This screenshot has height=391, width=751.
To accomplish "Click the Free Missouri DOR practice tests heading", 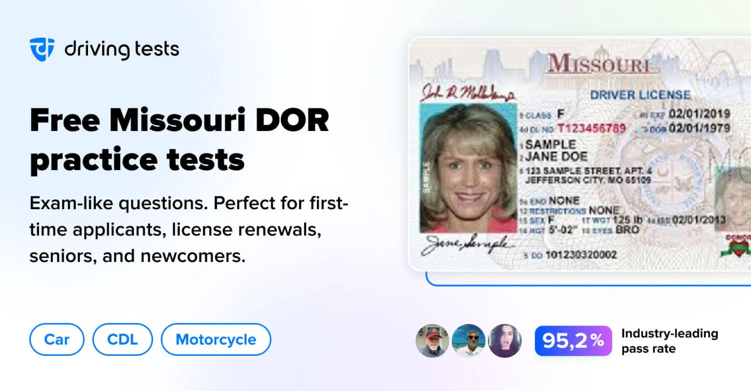I will 179,140.
